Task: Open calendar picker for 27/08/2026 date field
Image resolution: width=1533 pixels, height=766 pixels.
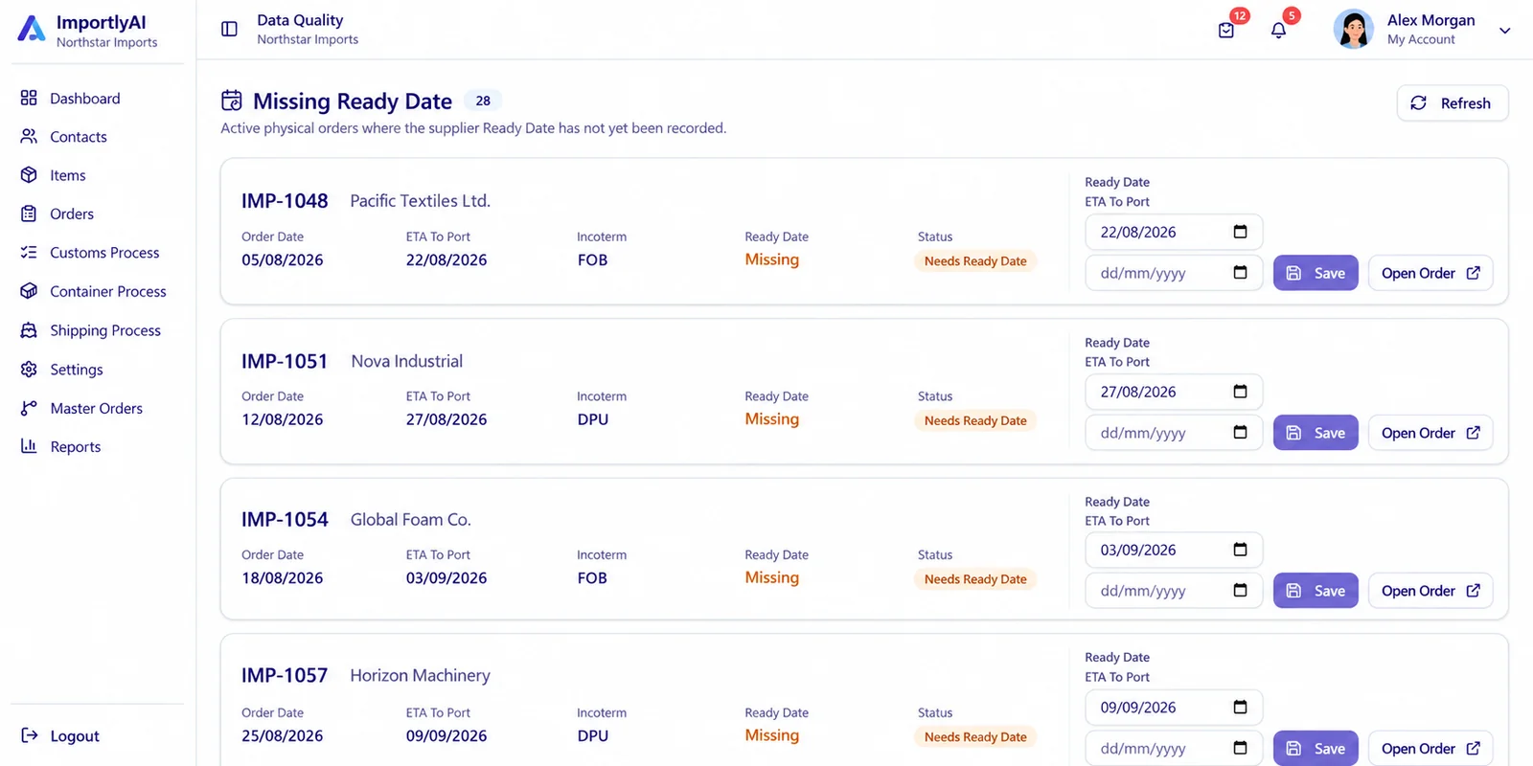Action: pos(1240,392)
